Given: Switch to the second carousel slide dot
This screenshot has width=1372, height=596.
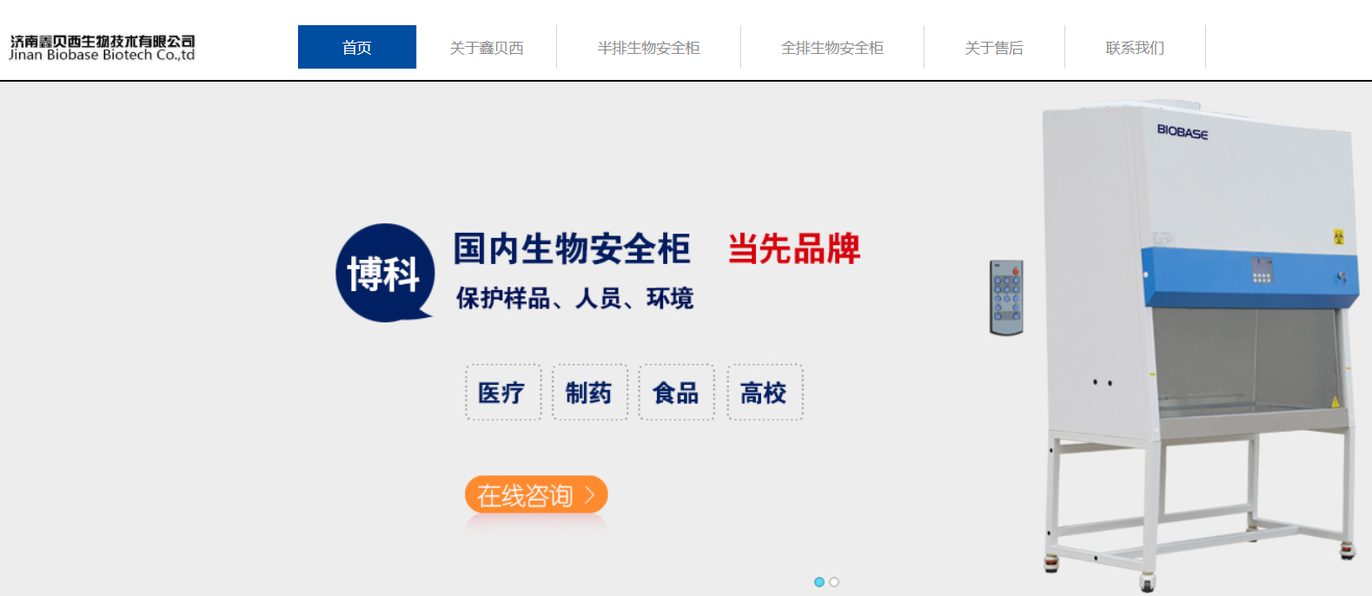Looking at the screenshot, I should [834, 582].
